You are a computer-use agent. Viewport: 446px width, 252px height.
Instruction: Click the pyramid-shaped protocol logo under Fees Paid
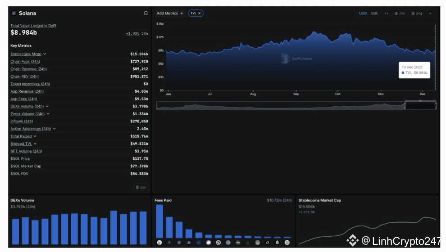point(189,243)
